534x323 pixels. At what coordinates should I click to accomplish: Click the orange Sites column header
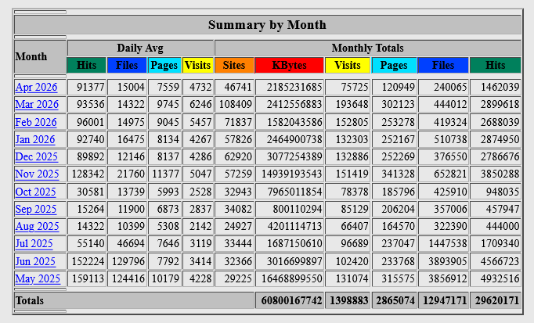click(234, 66)
